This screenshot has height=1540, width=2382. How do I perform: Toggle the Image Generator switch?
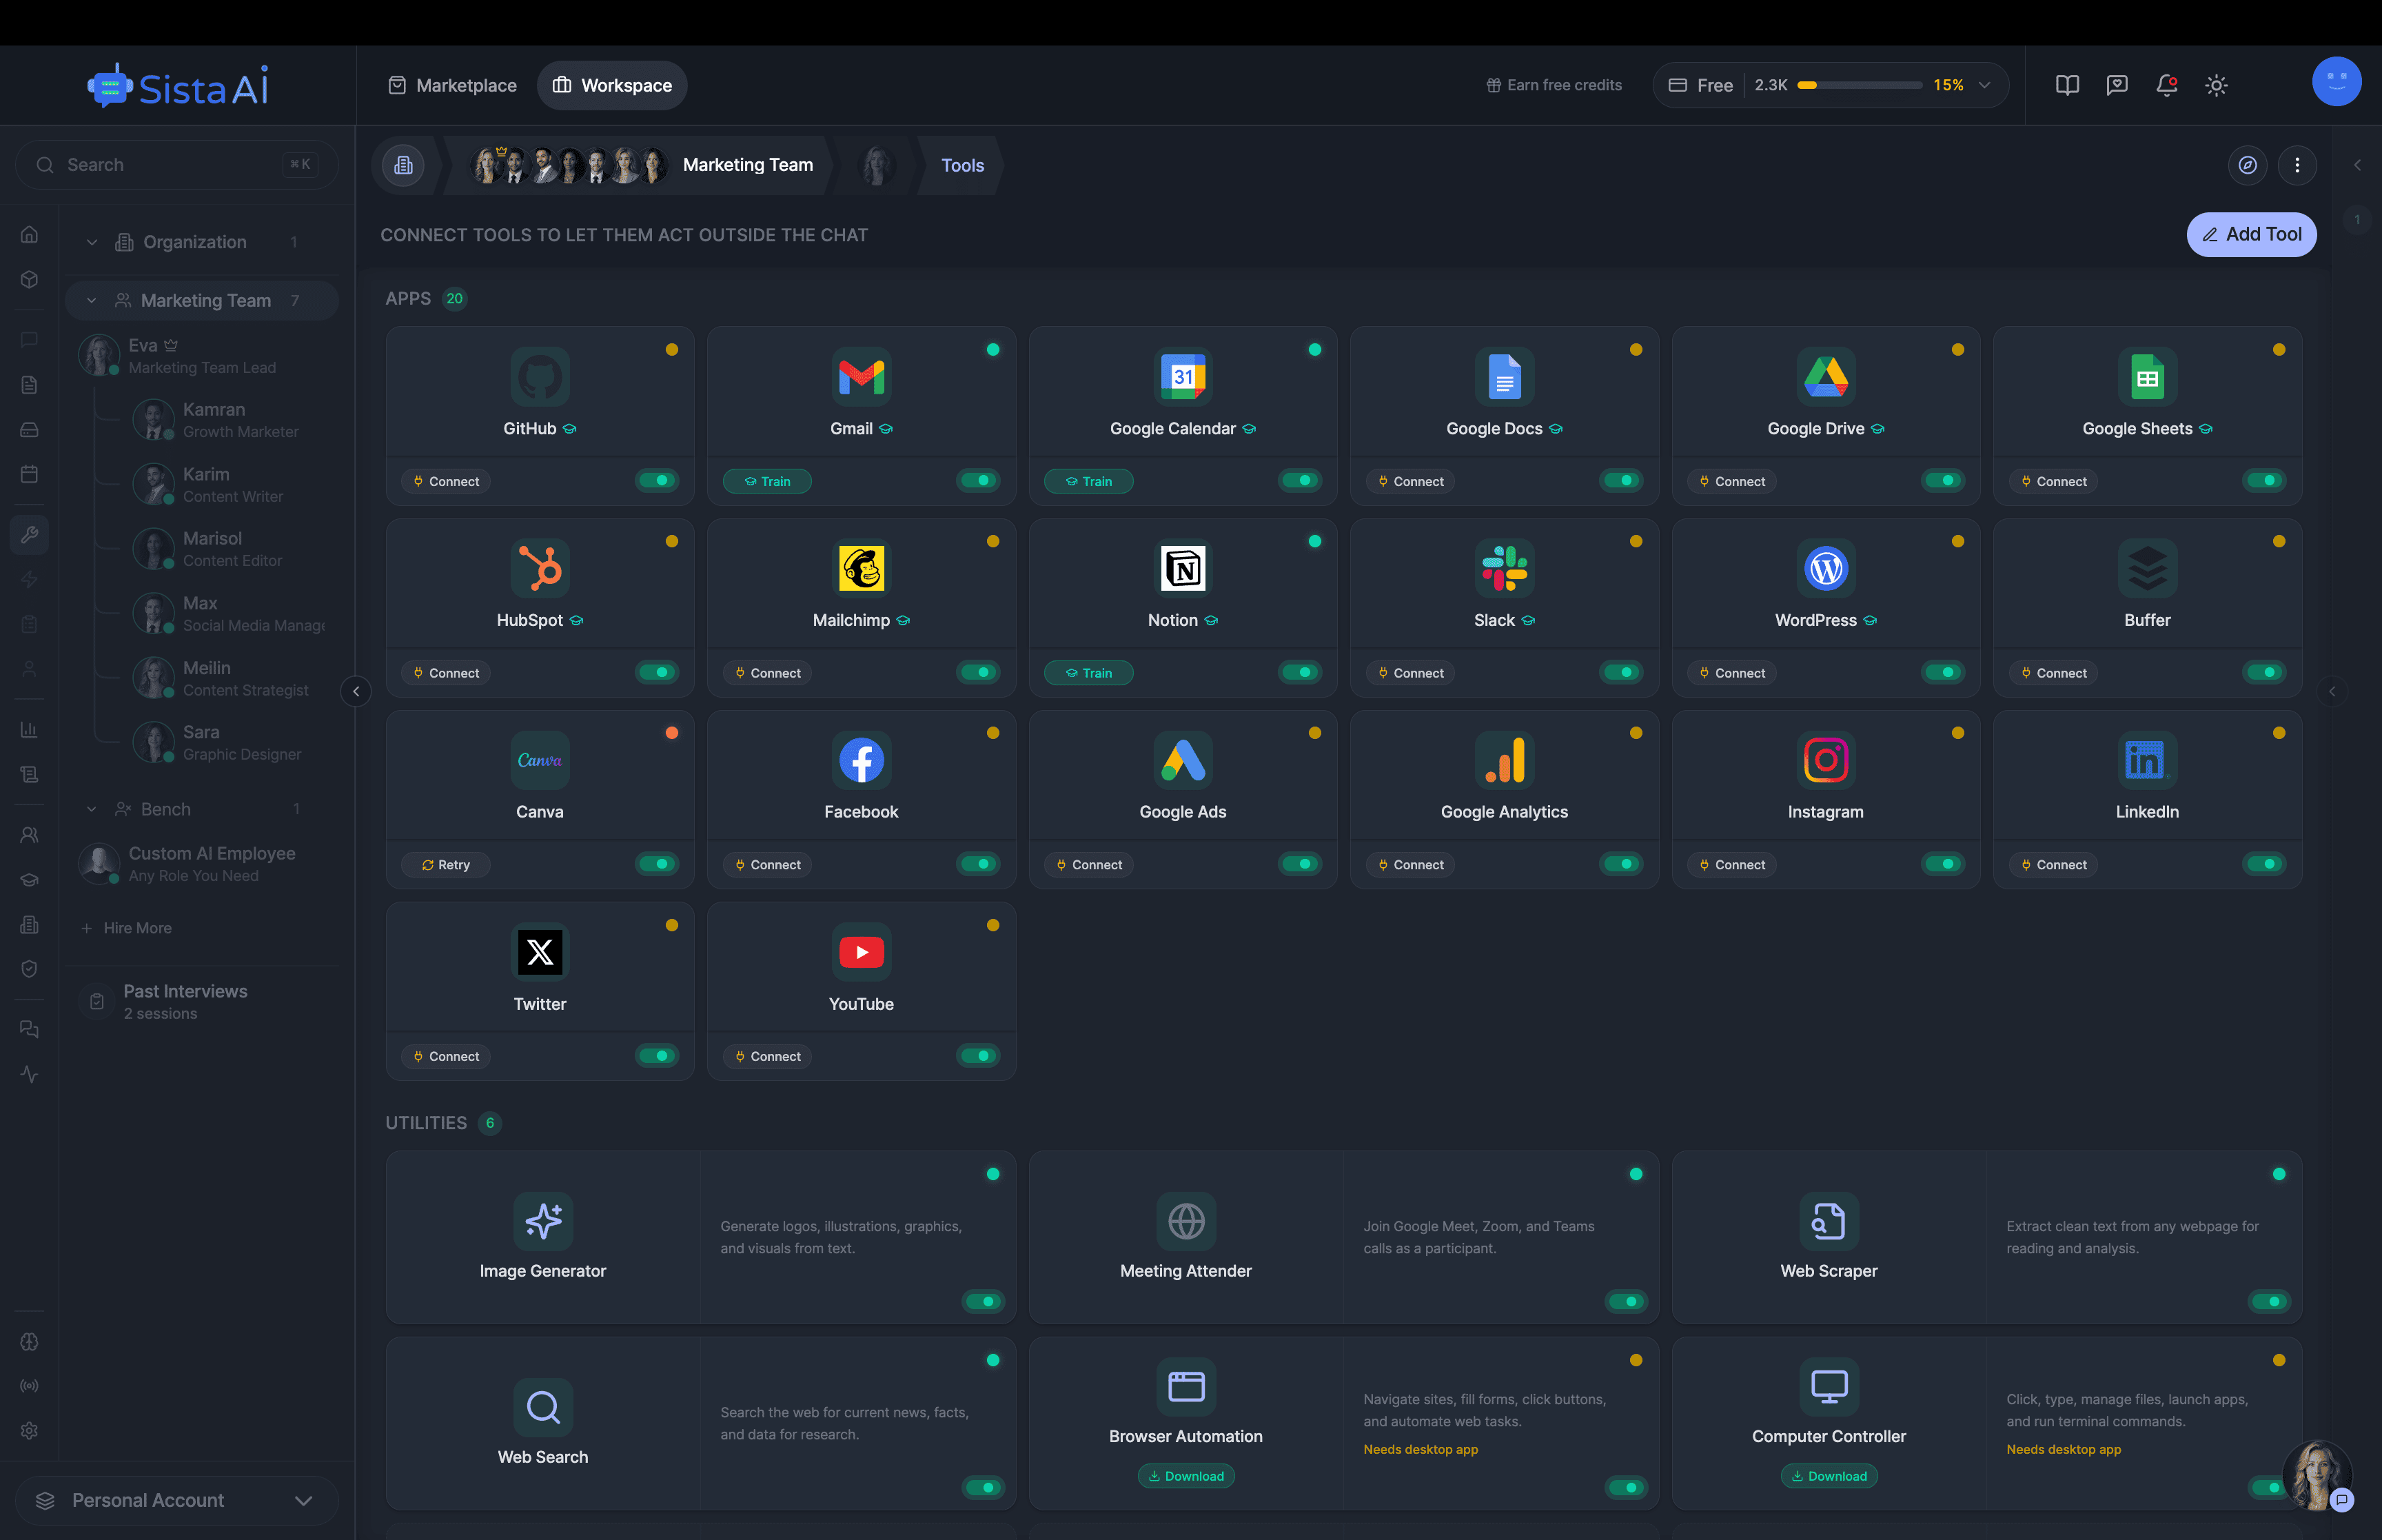coord(984,1302)
